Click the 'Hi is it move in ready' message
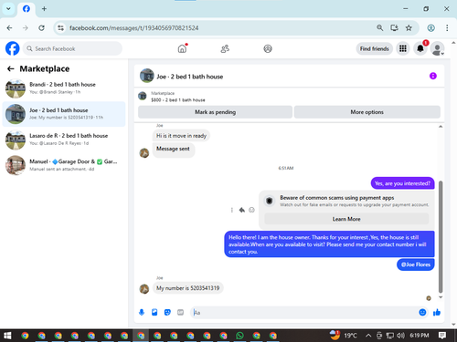 pyautogui.click(x=181, y=136)
